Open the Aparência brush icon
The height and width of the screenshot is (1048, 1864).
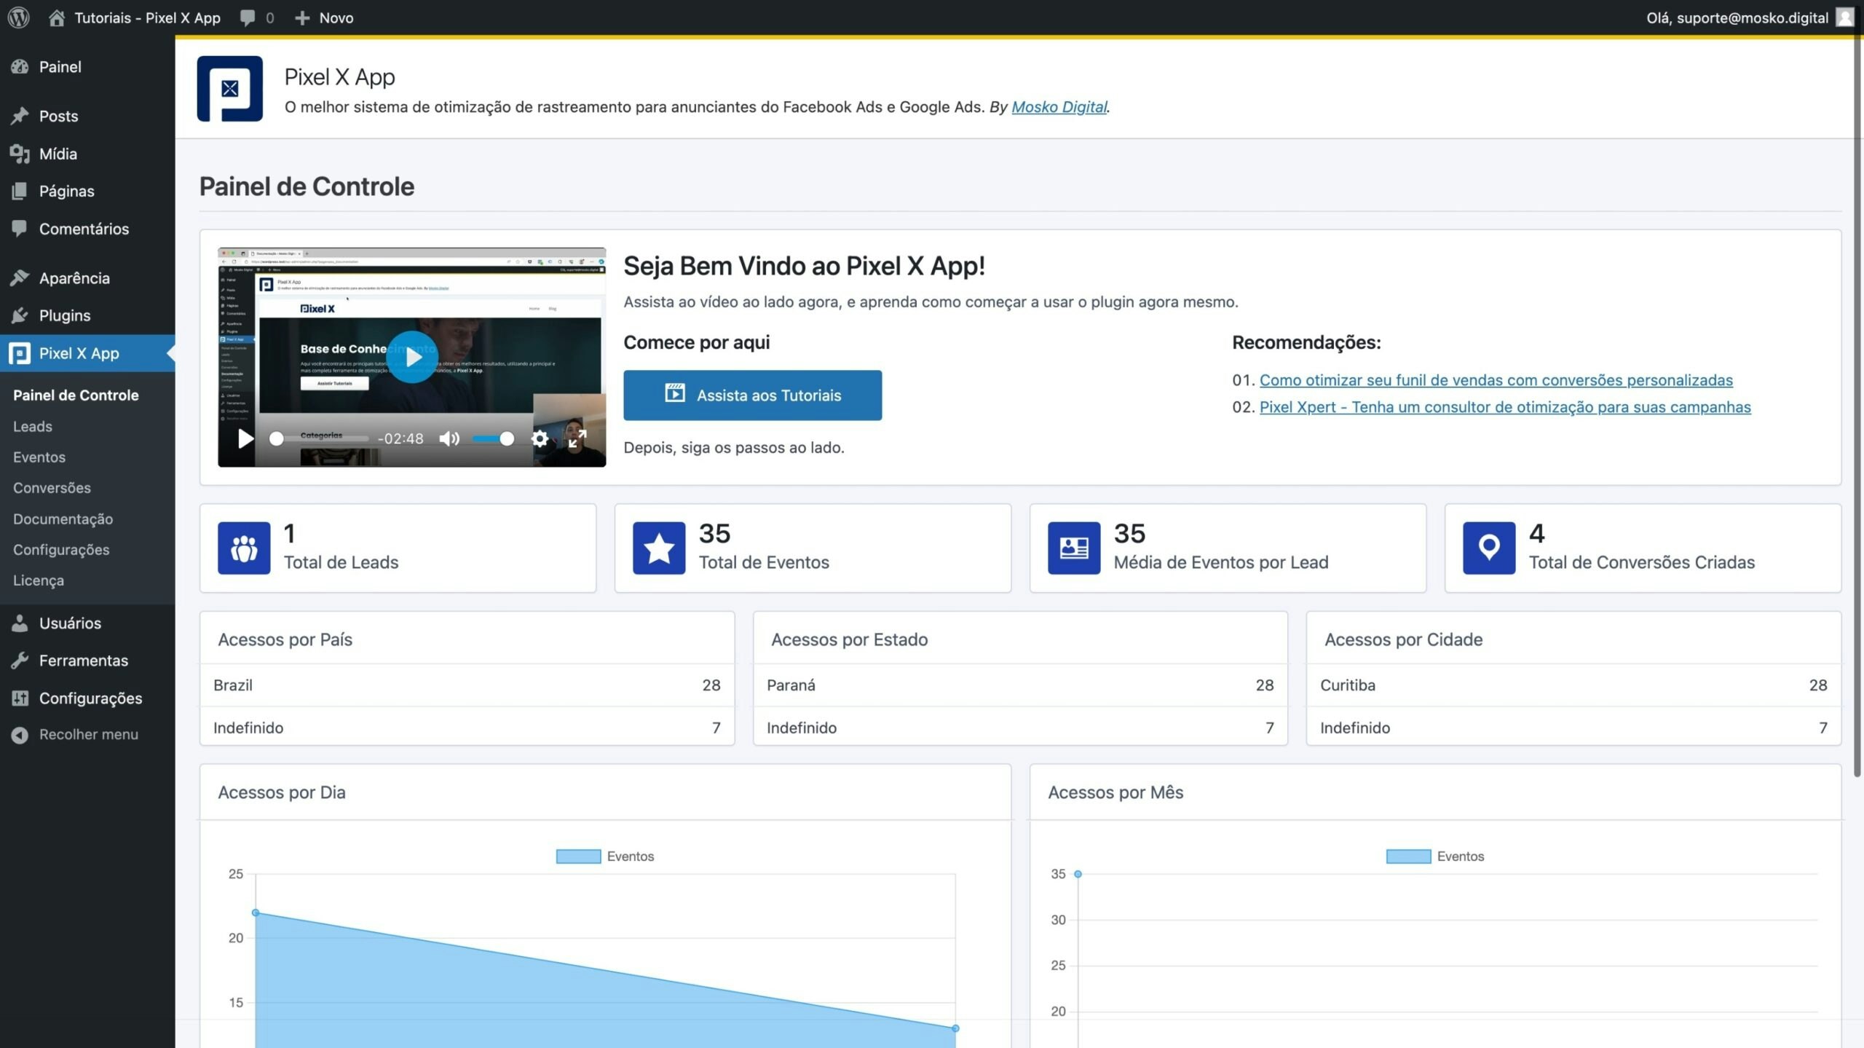pos(20,277)
